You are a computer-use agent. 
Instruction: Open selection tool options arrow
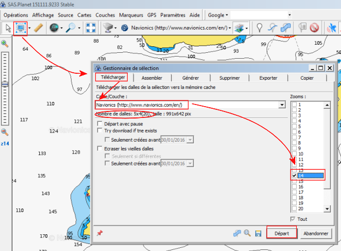(x=29, y=28)
